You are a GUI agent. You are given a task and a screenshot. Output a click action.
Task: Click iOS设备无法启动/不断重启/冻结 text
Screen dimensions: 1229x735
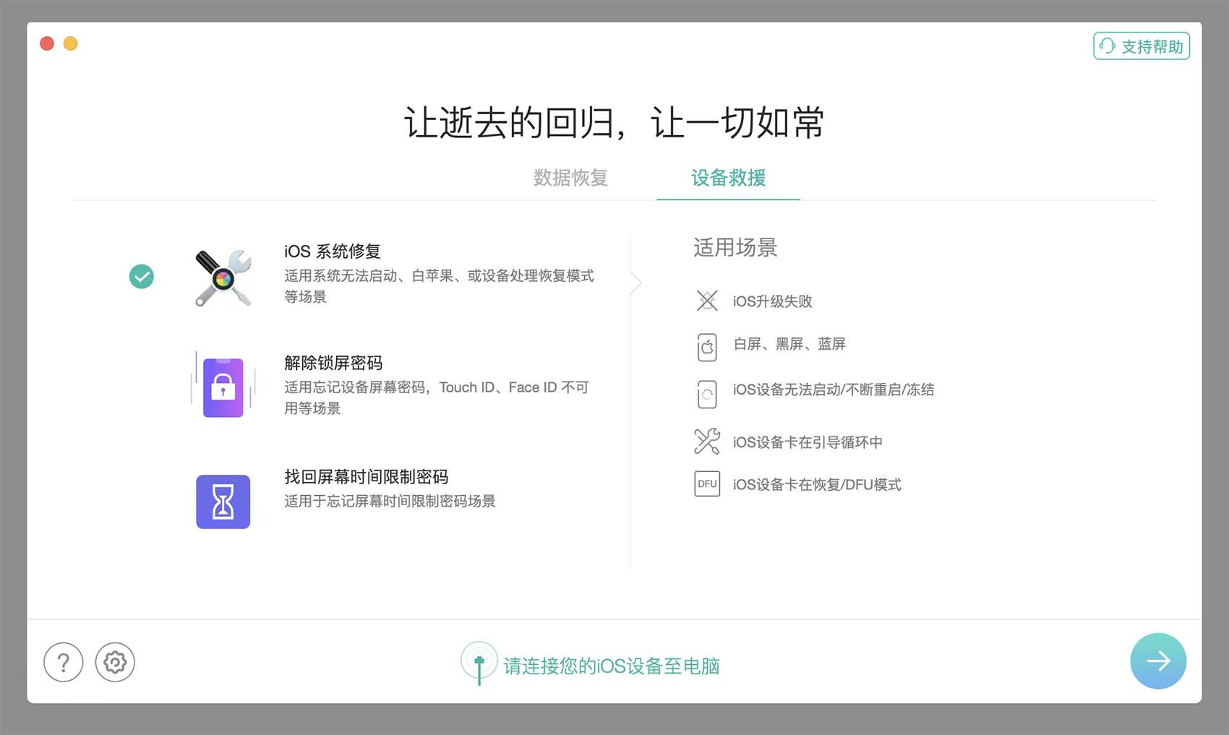pos(834,390)
